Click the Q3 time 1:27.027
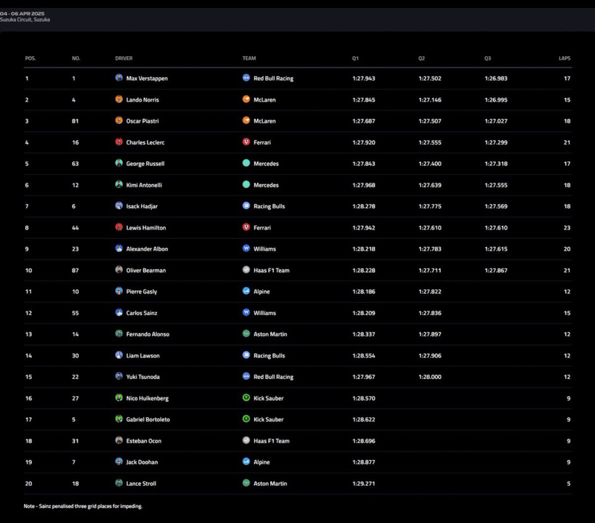 [x=496, y=121]
